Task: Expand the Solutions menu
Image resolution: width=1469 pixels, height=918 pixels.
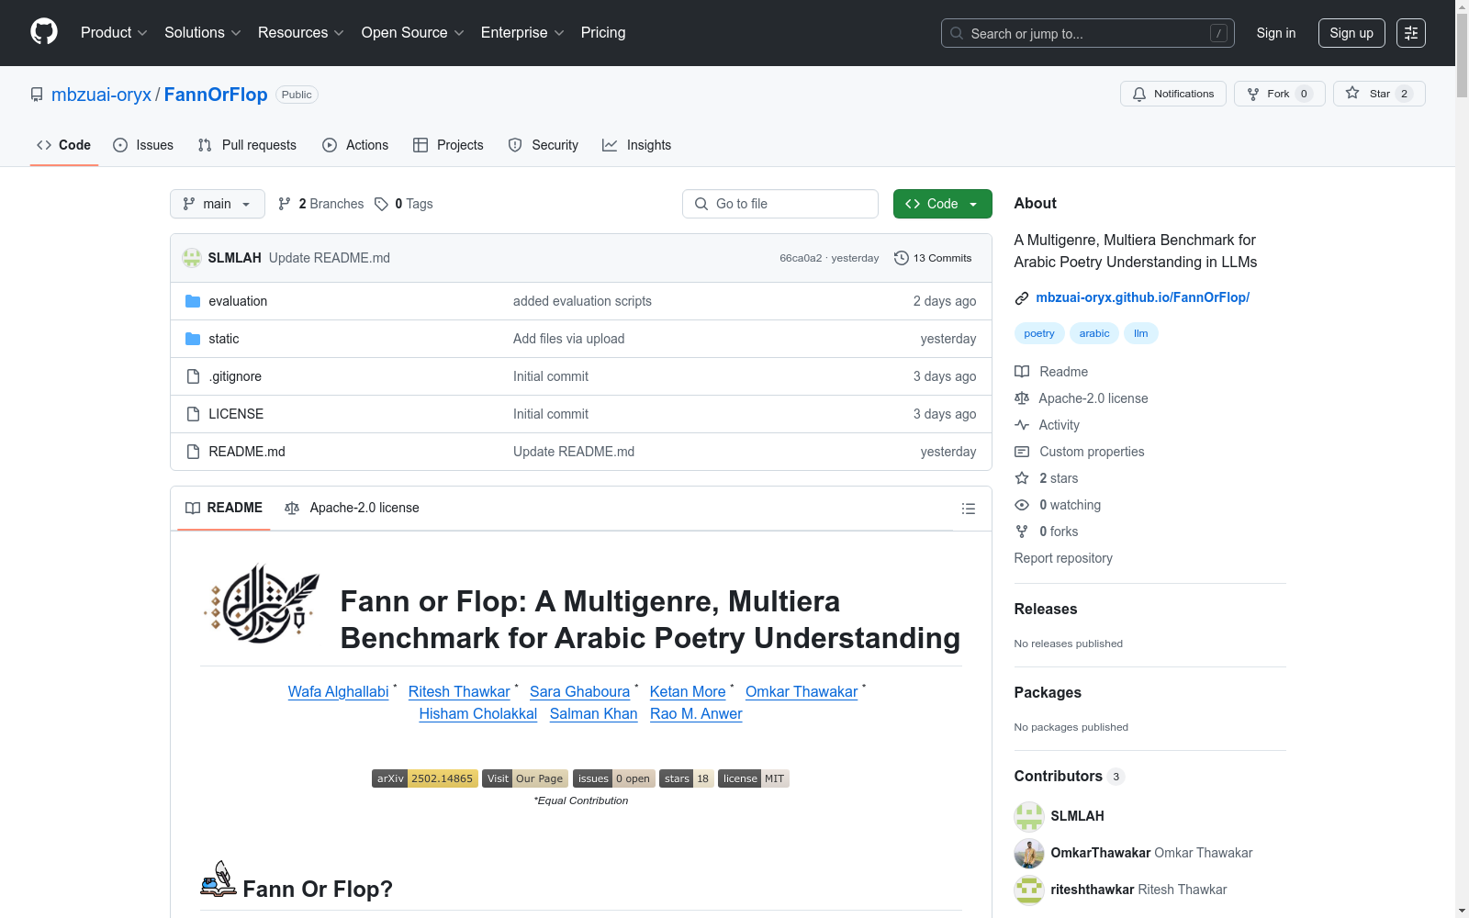Action: 203,33
